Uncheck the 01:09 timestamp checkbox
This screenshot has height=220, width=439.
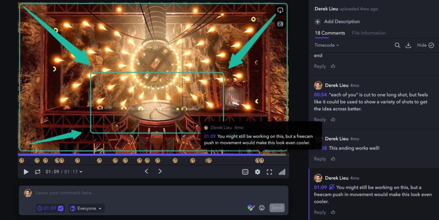(x=61, y=208)
